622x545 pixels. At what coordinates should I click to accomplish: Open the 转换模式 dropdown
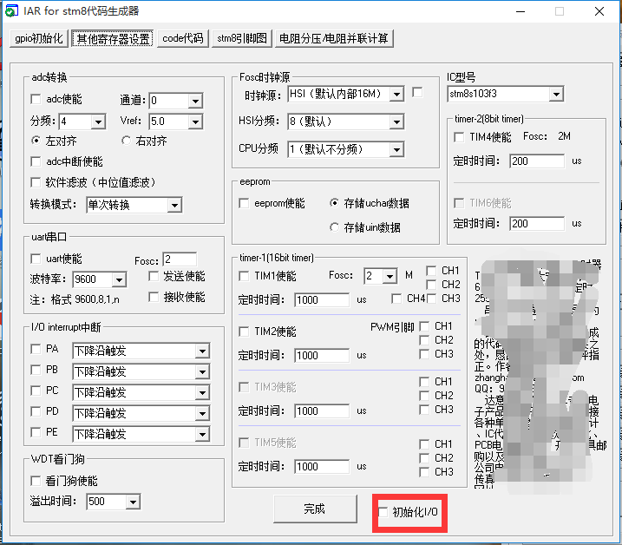point(174,205)
